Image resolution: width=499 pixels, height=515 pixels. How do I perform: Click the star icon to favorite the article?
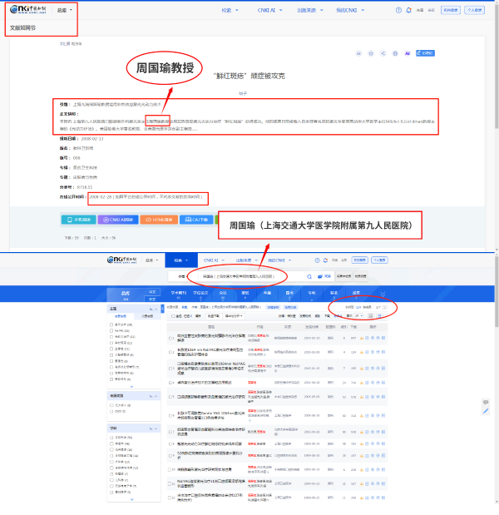pyautogui.click(x=369, y=53)
